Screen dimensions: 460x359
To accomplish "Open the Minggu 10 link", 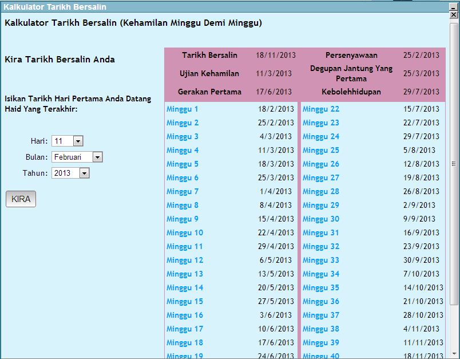I will pyautogui.click(x=185, y=233).
